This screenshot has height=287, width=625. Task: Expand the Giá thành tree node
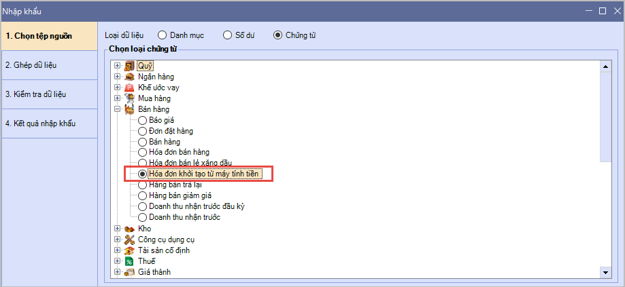click(118, 272)
